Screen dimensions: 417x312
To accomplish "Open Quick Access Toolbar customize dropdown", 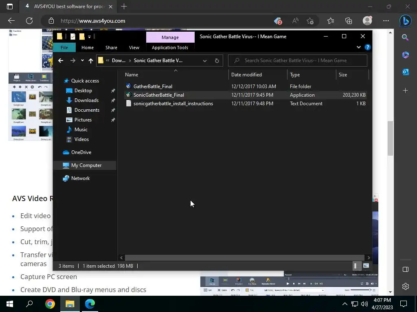I will click(89, 37).
